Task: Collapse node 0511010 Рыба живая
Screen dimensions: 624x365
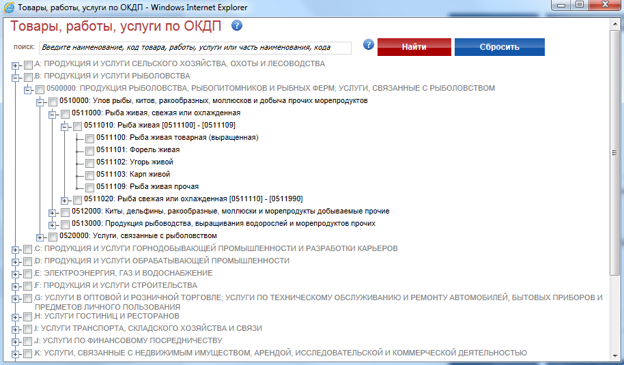Action: pos(64,127)
